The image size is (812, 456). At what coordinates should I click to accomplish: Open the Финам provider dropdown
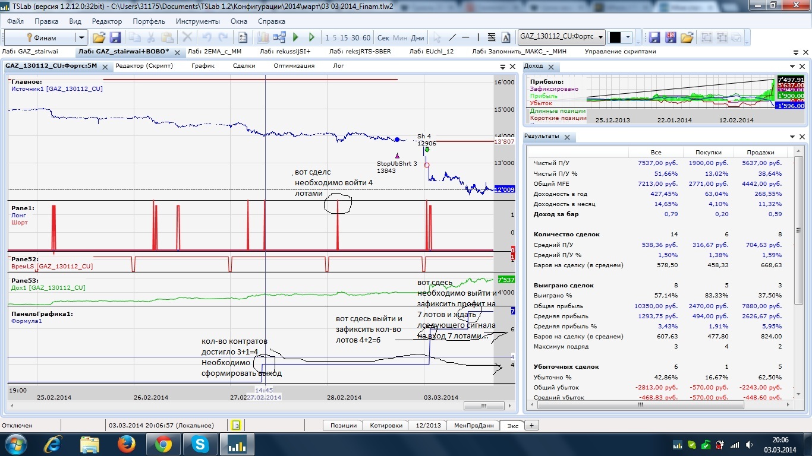[x=81, y=37]
